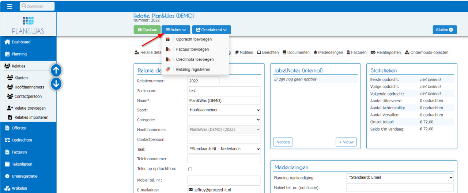This screenshot has height=193, width=468.
Task: Open Planning via calendar icon
Action: [7, 54]
